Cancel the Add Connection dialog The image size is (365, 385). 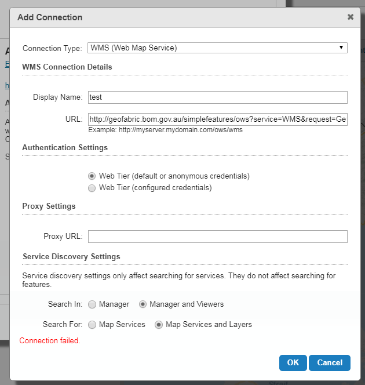tap(330, 362)
